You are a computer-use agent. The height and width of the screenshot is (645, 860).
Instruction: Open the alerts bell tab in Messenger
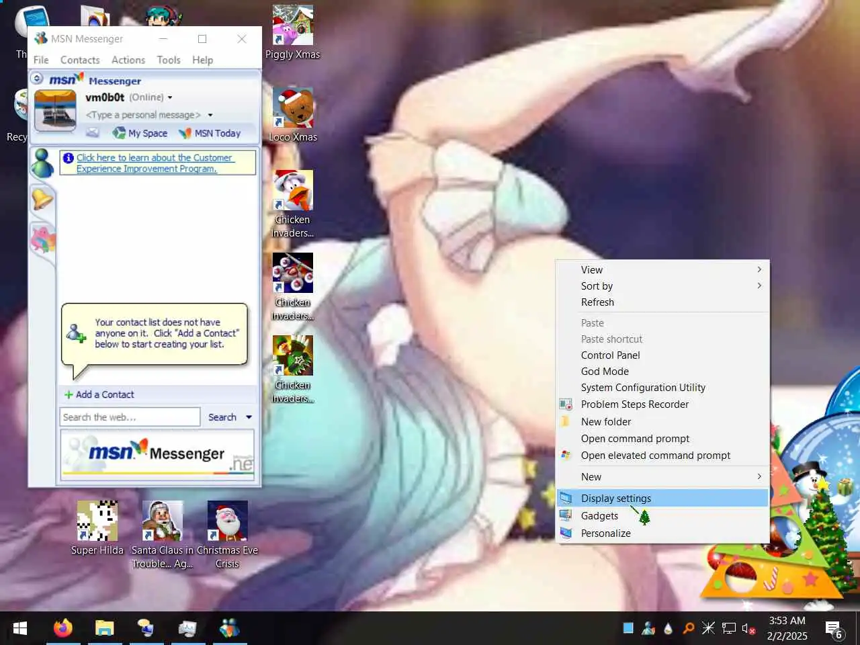tap(42, 200)
